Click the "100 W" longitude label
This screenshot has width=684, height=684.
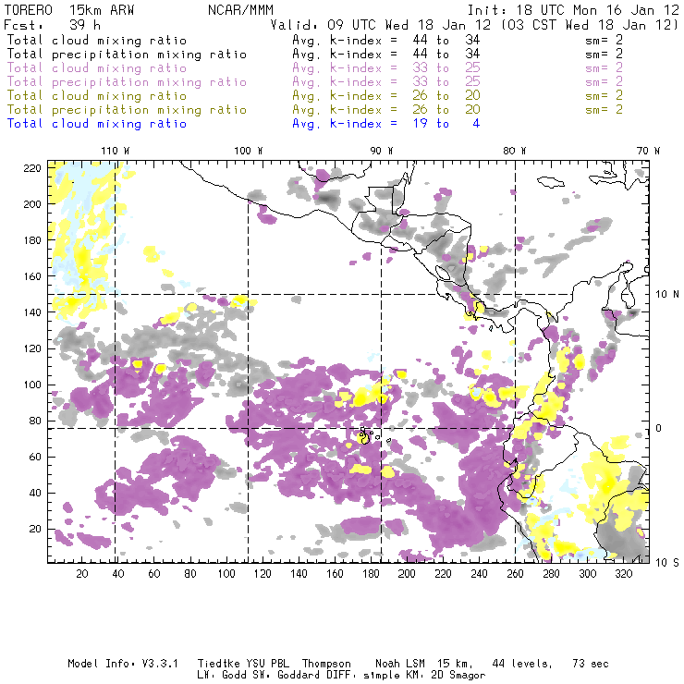coord(249,151)
